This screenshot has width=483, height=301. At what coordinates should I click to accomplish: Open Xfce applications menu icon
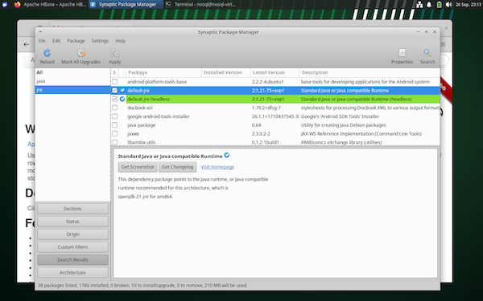[5, 5]
